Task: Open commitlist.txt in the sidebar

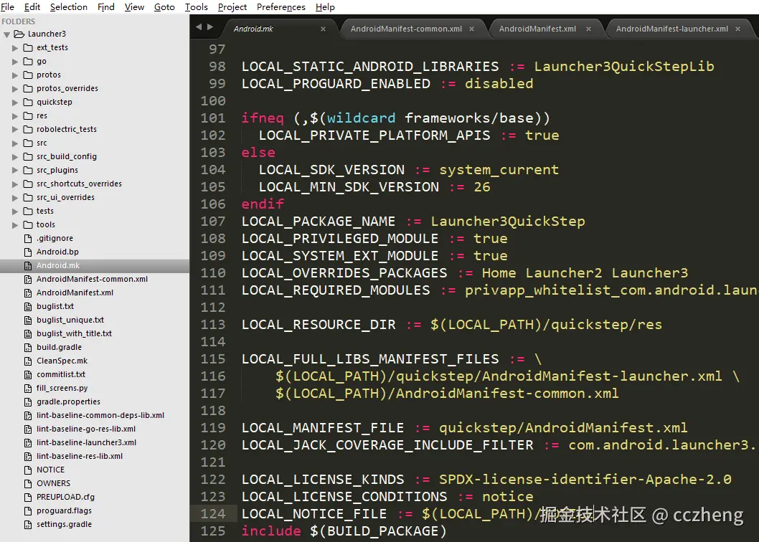Action: click(61, 374)
